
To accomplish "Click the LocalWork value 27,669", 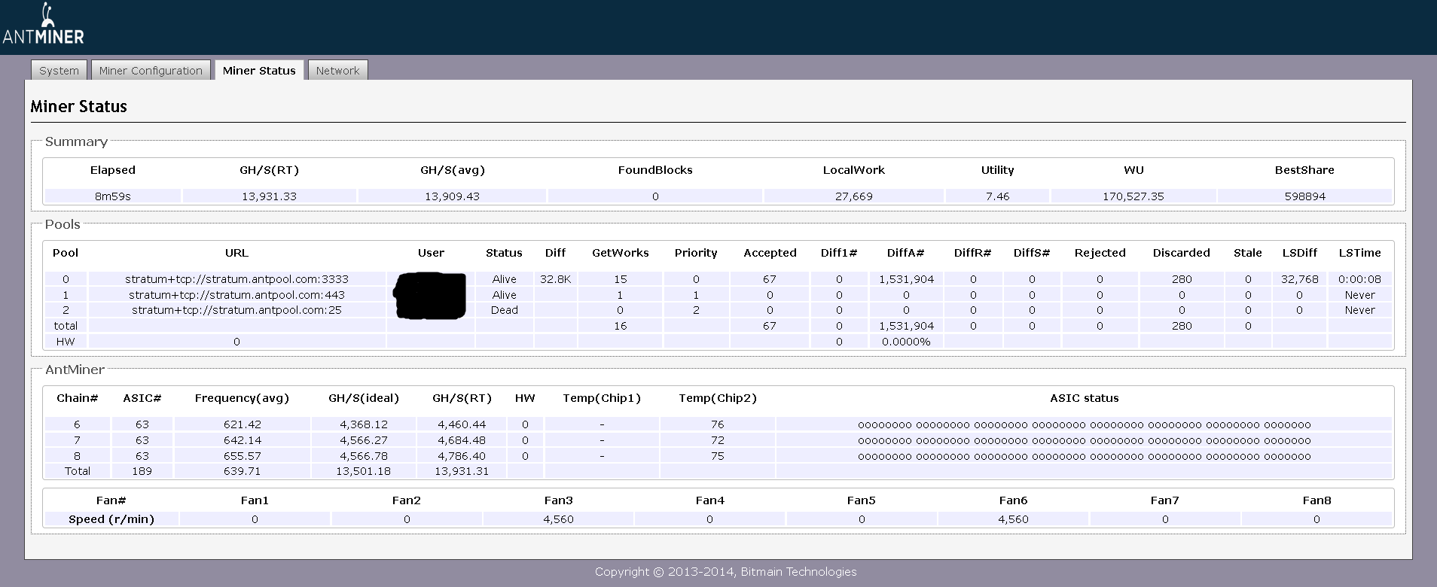I will point(853,196).
